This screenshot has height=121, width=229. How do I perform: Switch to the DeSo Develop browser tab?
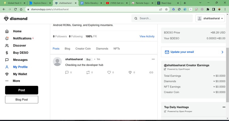(x=91, y=3)
